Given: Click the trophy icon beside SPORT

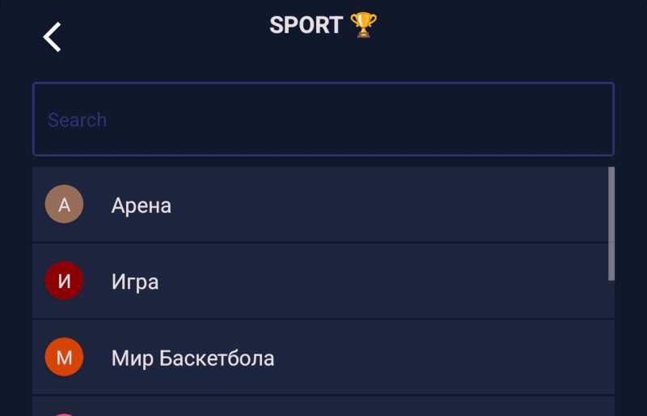Looking at the screenshot, I should 363,25.
